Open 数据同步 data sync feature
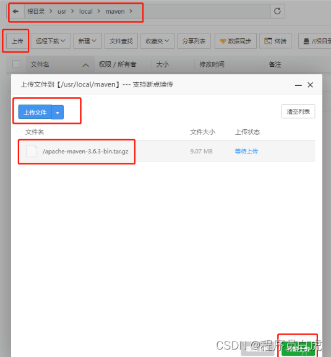Image resolution: width=331 pixels, height=357 pixels. pyautogui.click(x=235, y=41)
